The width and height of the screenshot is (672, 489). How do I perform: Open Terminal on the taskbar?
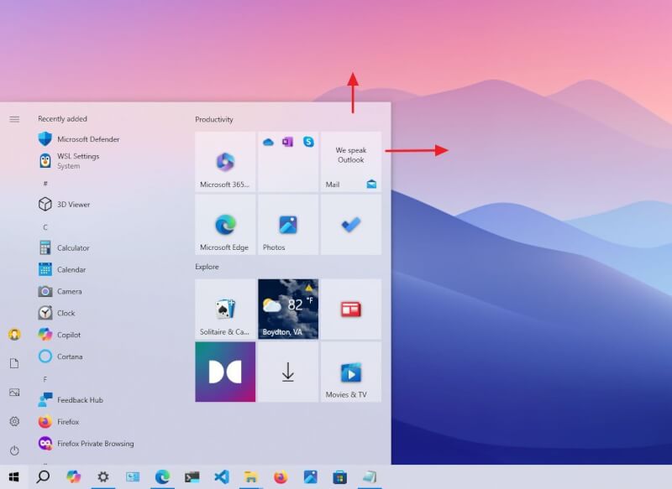(192, 476)
